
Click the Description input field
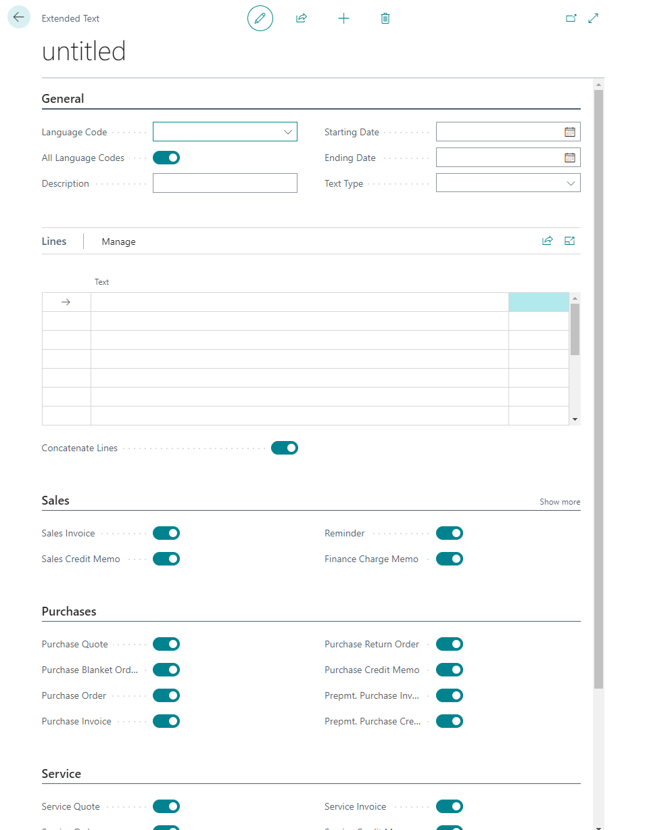(224, 183)
